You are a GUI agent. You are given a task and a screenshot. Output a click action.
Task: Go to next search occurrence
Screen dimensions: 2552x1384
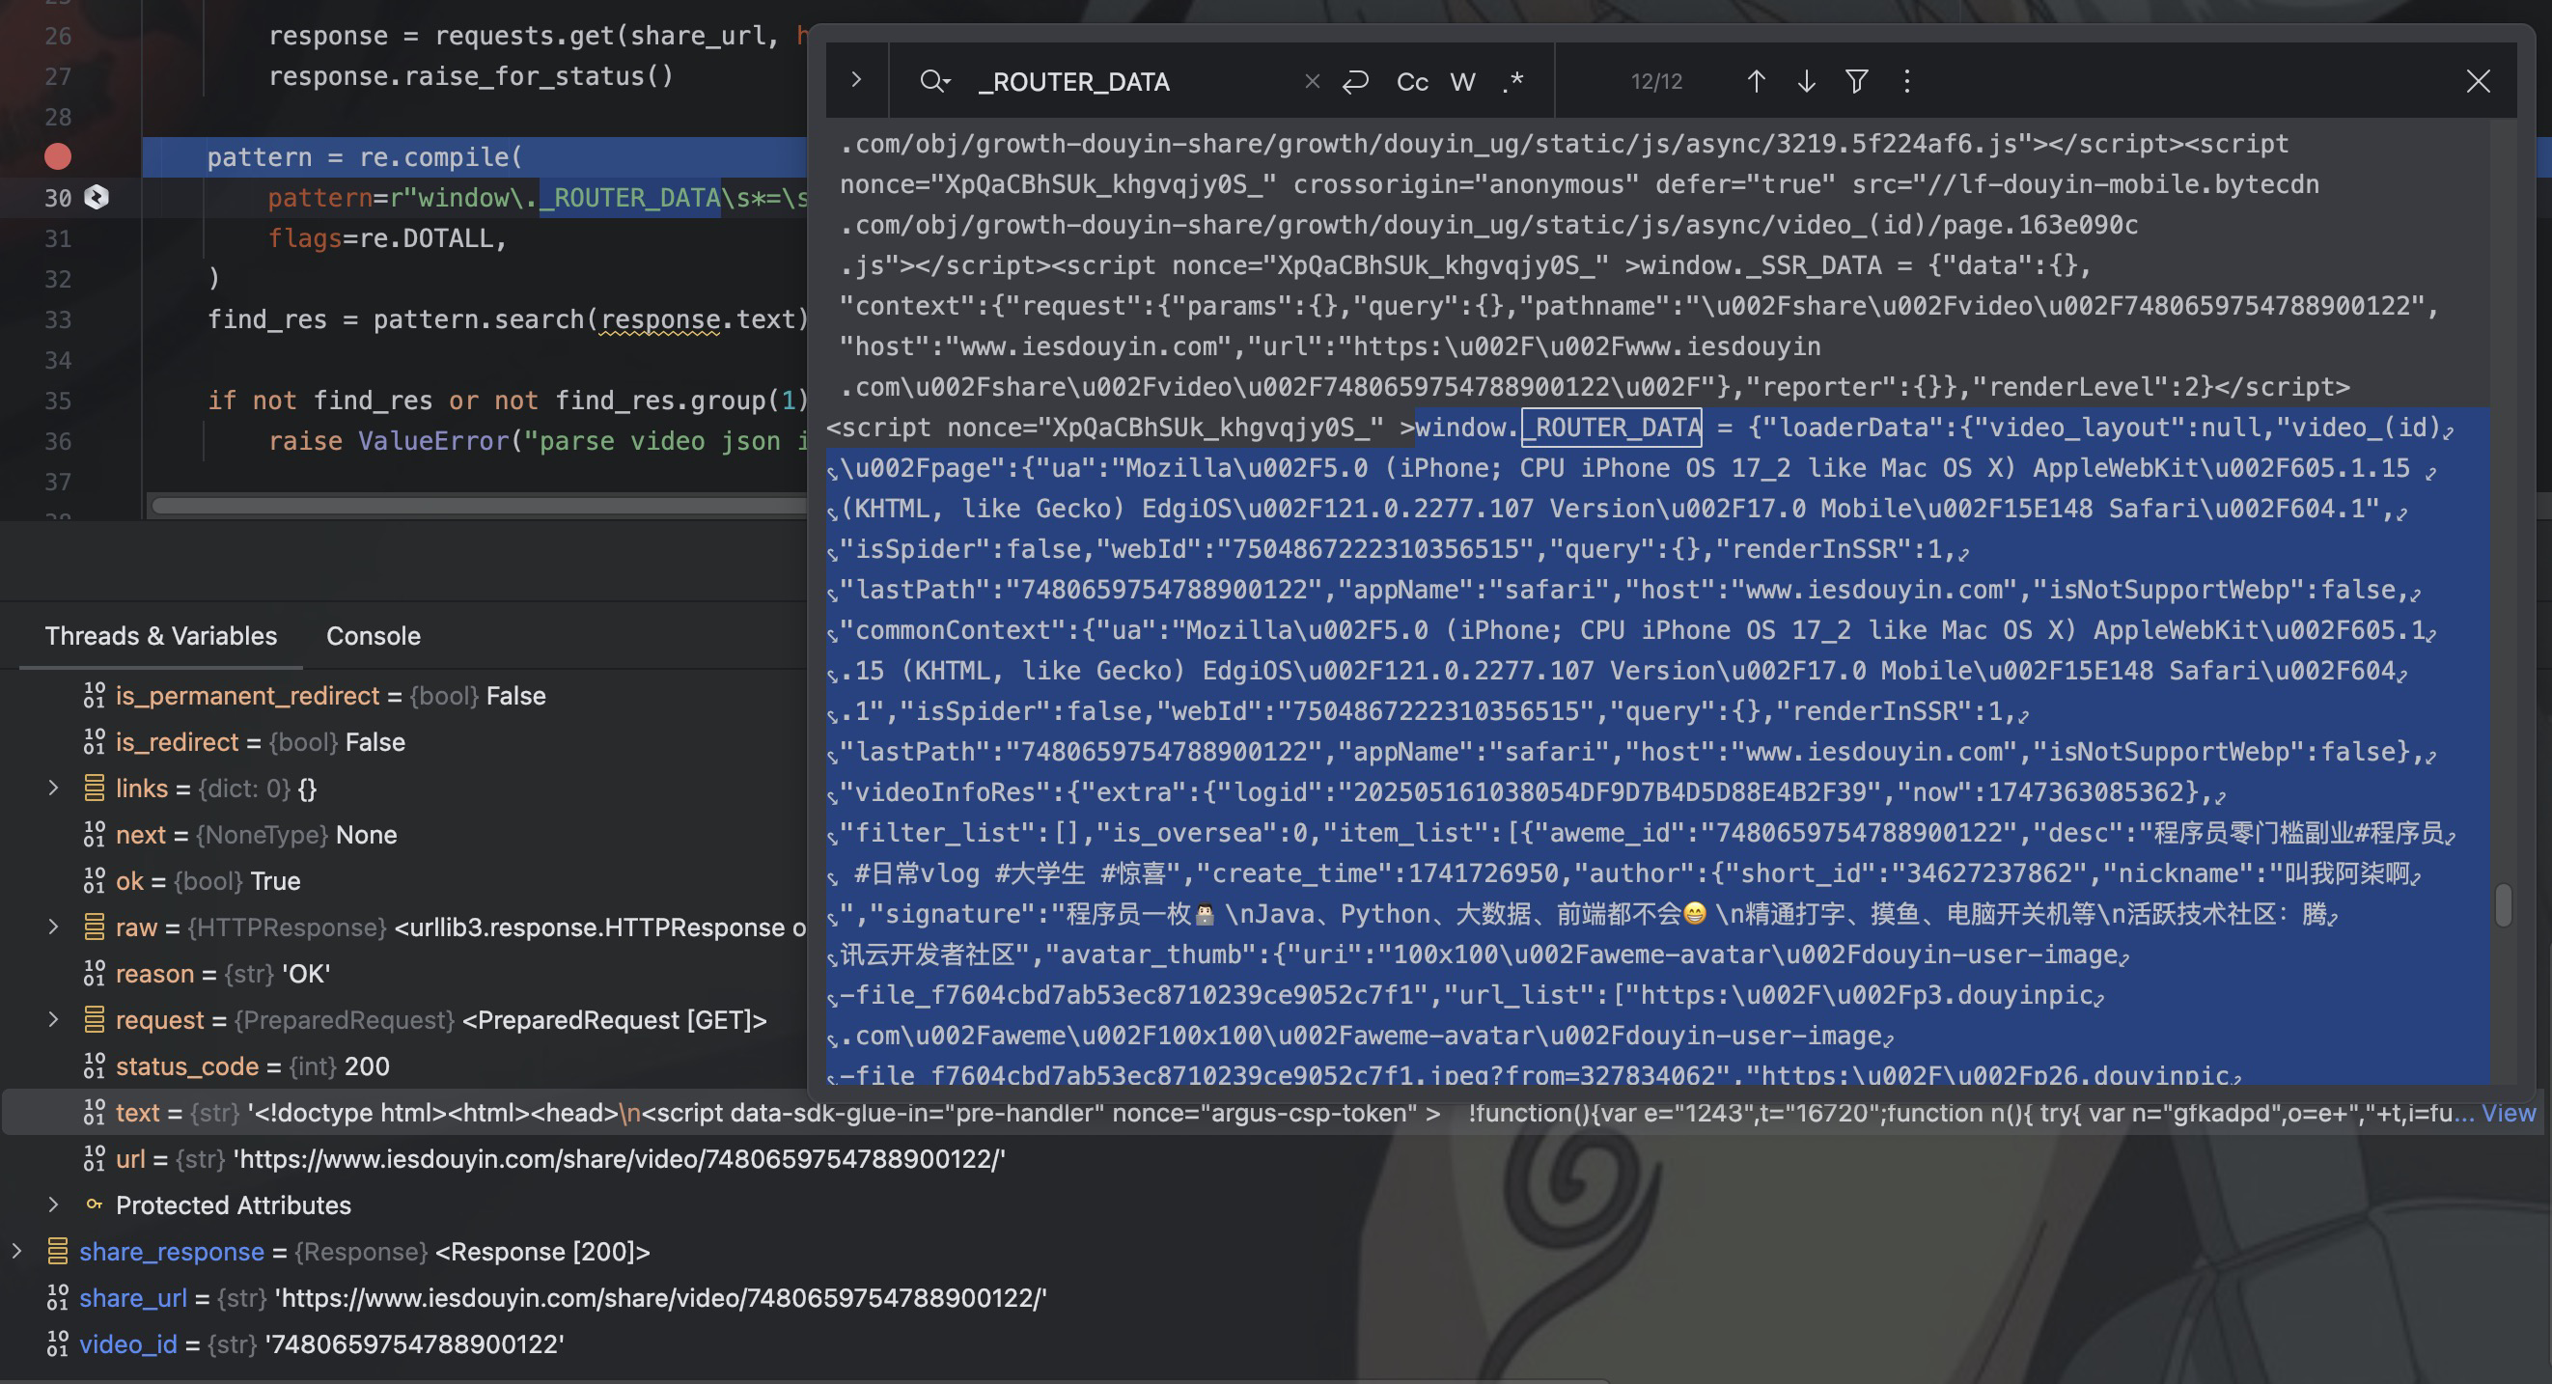point(1806,81)
